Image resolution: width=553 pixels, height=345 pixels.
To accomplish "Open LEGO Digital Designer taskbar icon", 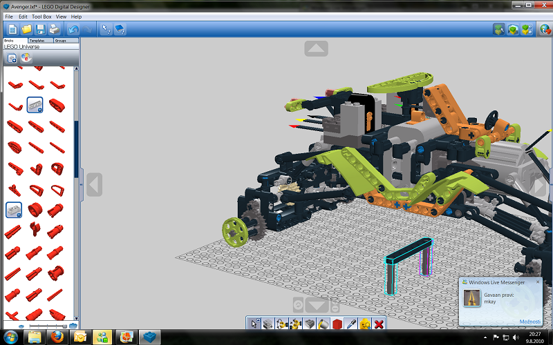I will point(150,337).
